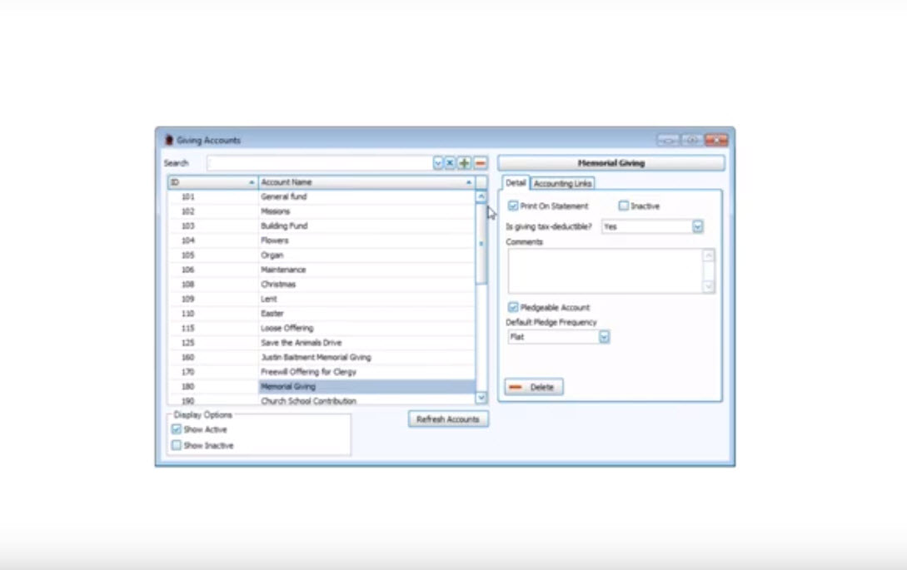Open the tax-deductible dropdown
The height and width of the screenshot is (570, 907).
(698, 226)
